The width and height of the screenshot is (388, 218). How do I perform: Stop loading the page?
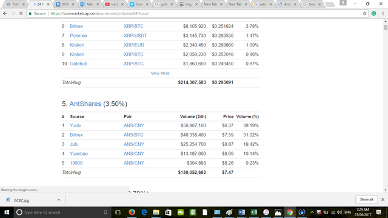pyautogui.click(x=21, y=13)
